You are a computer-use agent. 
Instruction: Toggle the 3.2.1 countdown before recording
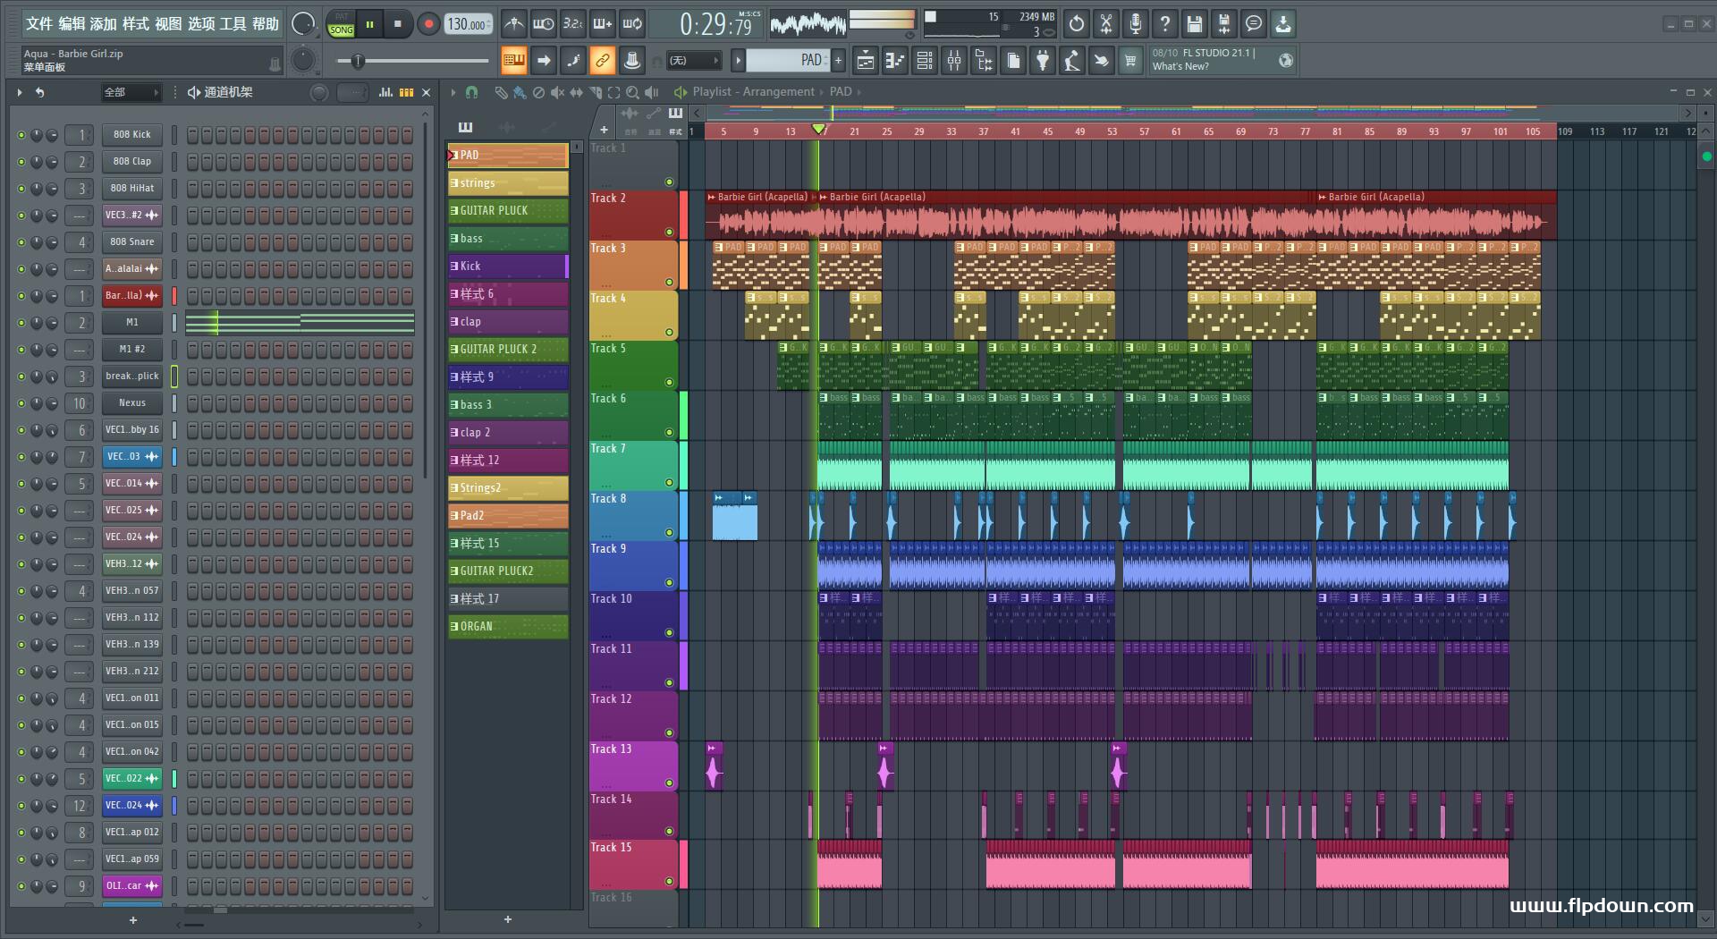pyautogui.click(x=573, y=24)
